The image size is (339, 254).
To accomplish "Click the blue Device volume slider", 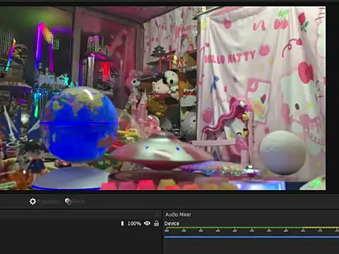I will pyautogui.click(x=251, y=237).
